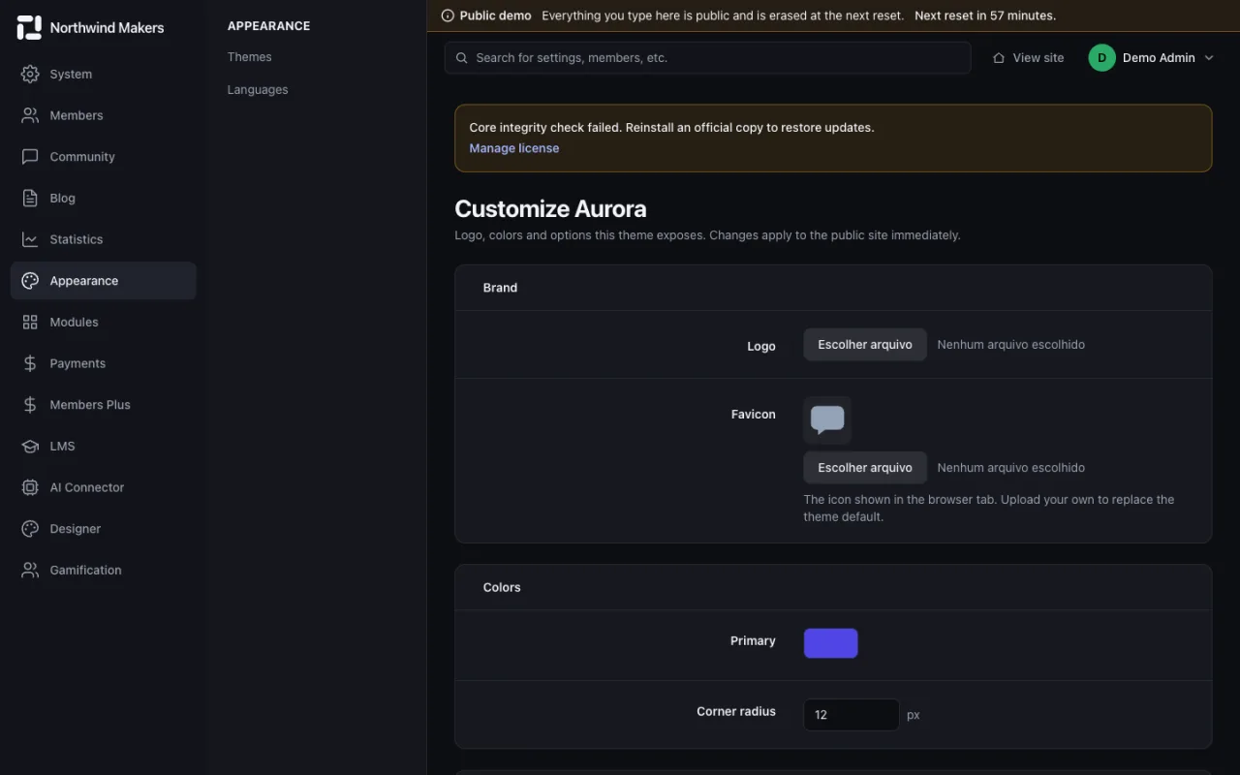This screenshot has height=775, width=1240.
Task: Follow the Manage license link
Action: 514,148
